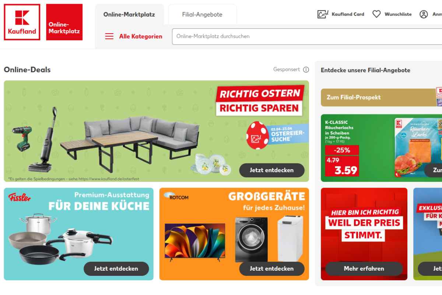Expand the Alle Kategorien menu

pos(140,36)
